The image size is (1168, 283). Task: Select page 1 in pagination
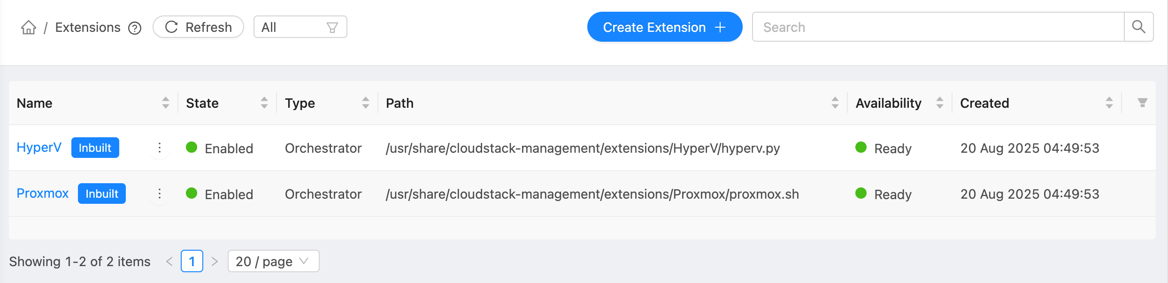pyautogui.click(x=192, y=261)
